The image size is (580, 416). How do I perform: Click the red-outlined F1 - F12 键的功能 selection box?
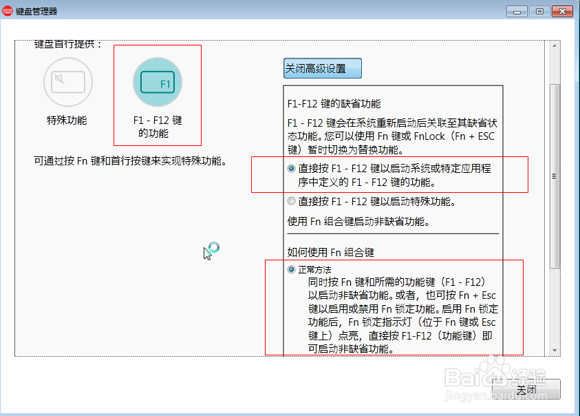157,95
